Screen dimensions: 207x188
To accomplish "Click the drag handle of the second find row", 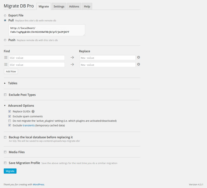I will coord(6,64).
